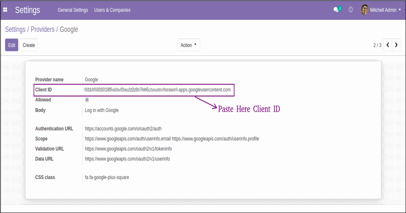Image resolution: width=406 pixels, height=213 pixels.
Task: Click the CSS class label
Action: [45, 177]
